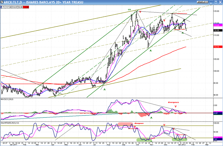The width and height of the screenshot is (223, 146).
Task: Select the 16.98 last price box
Action: pos(20,7)
